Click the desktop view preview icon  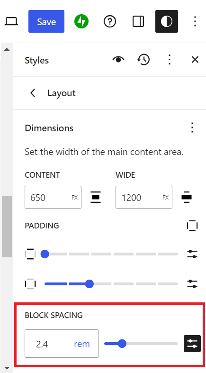11,21
